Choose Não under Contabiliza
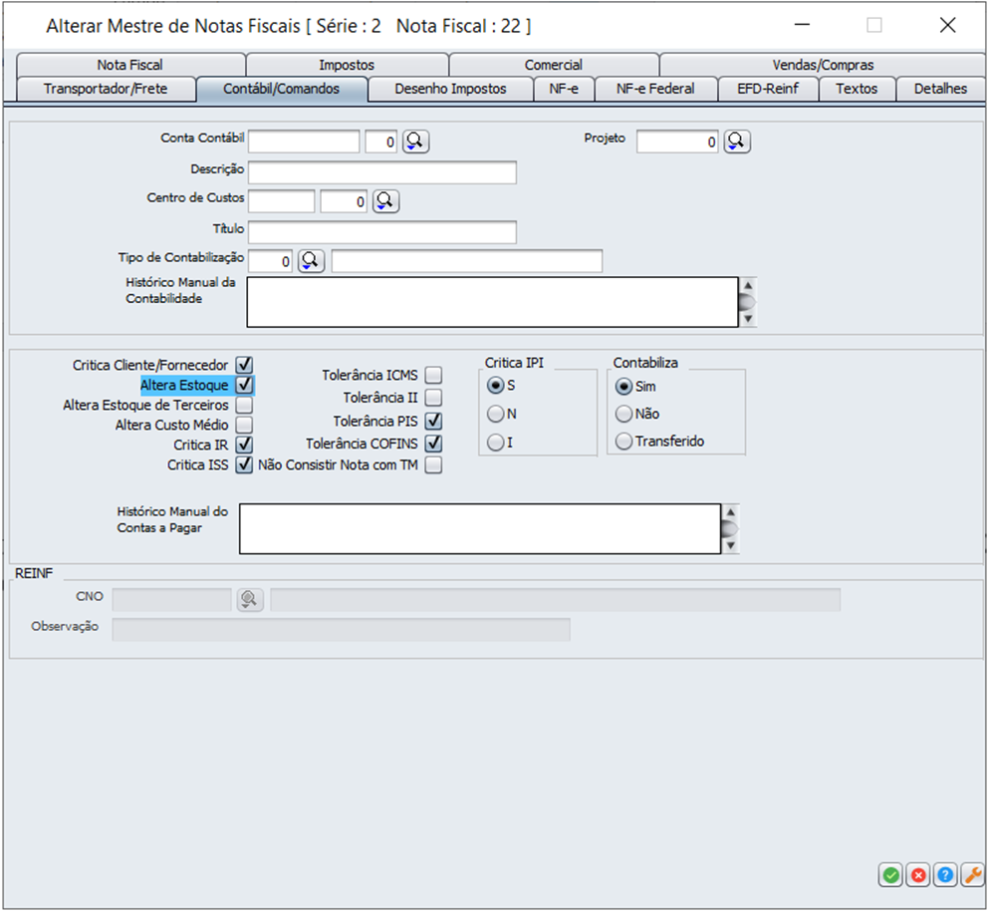The image size is (989, 912). click(x=623, y=414)
